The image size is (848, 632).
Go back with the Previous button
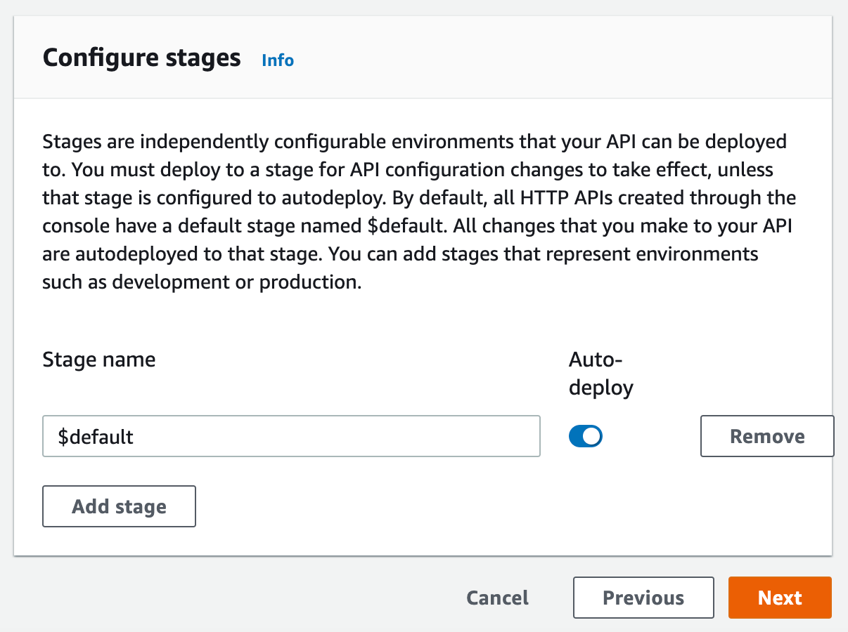pyautogui.click(x=643, y=598)
